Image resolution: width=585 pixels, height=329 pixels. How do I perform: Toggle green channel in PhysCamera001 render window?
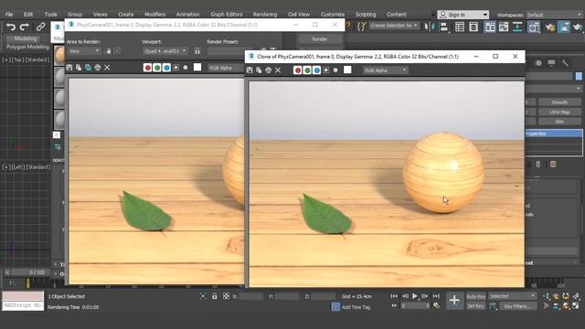pos(157,68)
